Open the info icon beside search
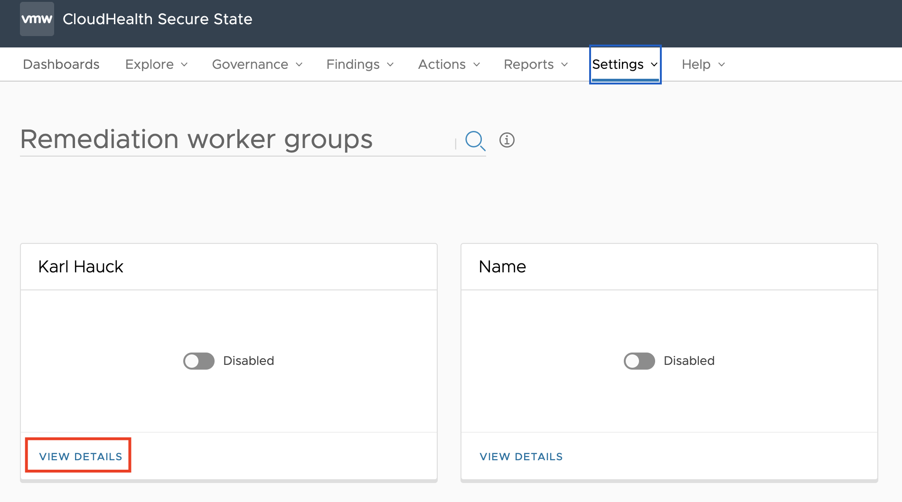 tap(507, 140)
